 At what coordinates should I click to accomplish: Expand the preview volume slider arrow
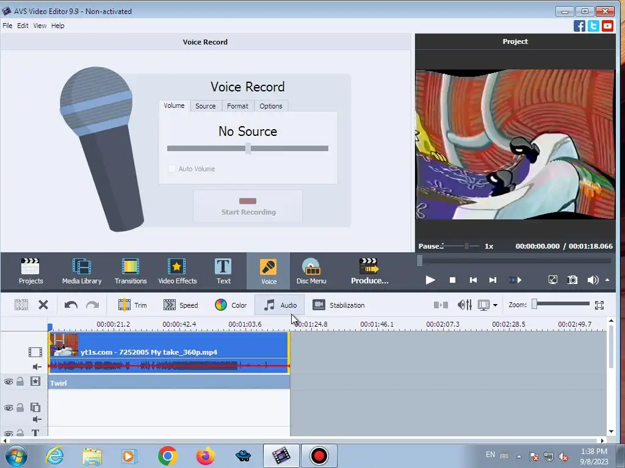[607, 280]
